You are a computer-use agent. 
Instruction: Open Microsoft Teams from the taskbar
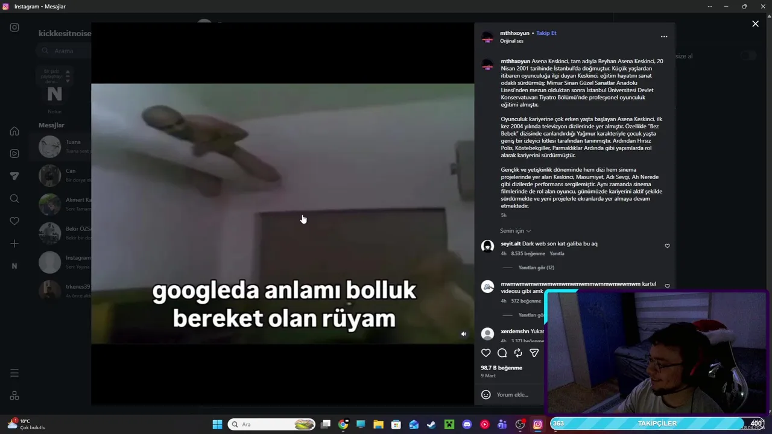click(x=502, y=424)
